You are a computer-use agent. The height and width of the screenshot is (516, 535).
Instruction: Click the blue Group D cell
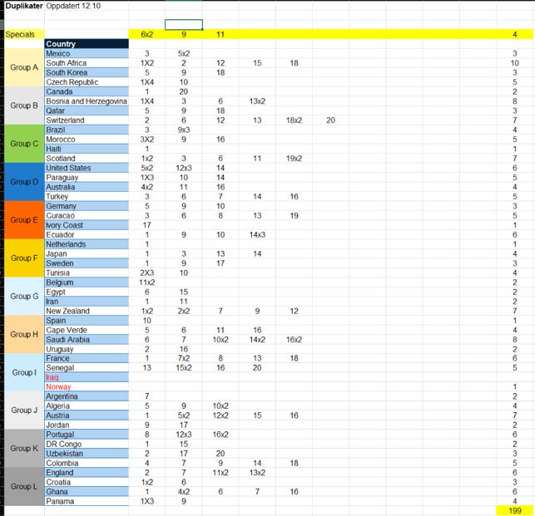pyautogui.click(x=24, y=182)
